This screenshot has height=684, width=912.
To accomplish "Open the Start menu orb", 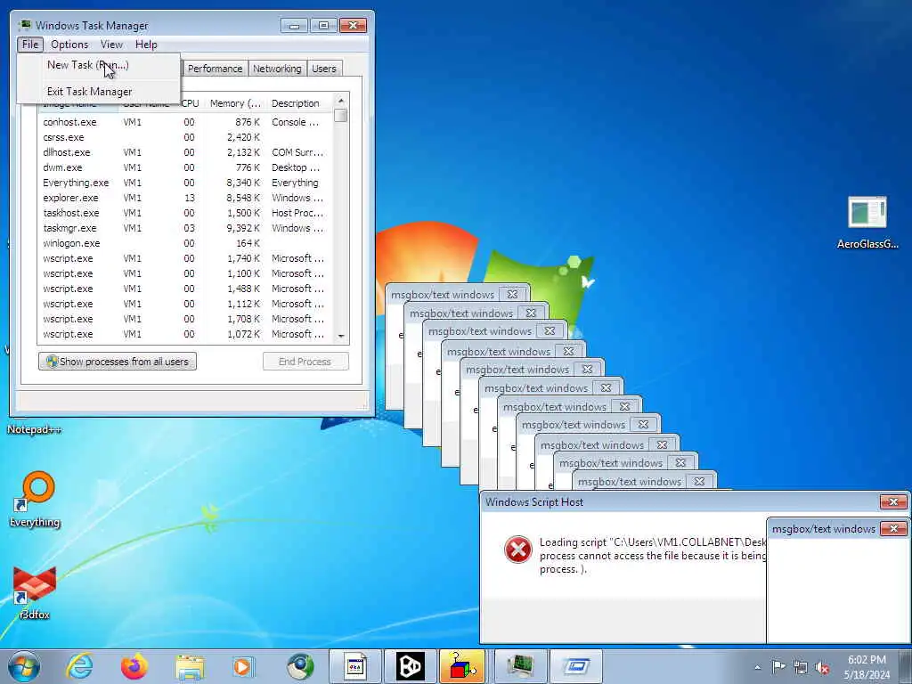I will [x=24, y=666].
